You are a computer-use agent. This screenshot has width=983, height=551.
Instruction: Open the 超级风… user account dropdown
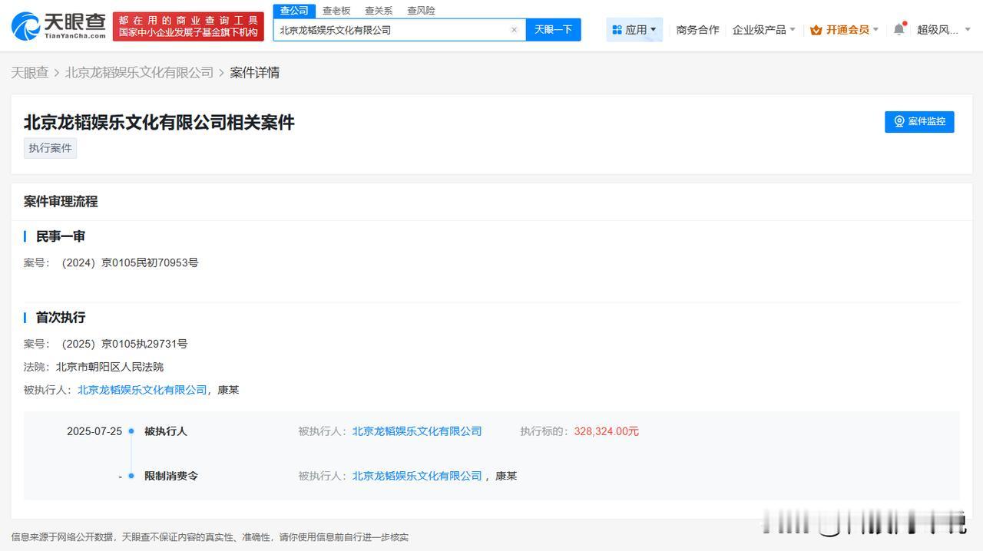tap(944, 30)
